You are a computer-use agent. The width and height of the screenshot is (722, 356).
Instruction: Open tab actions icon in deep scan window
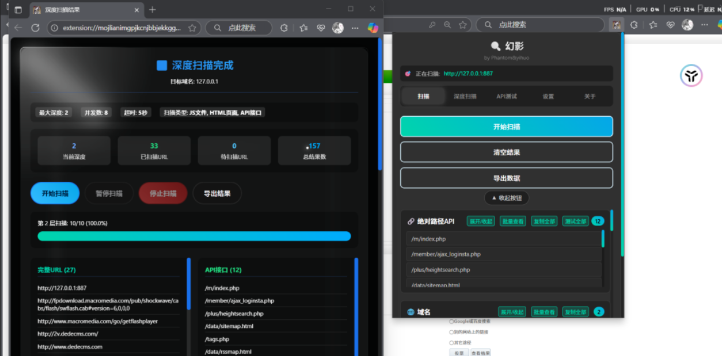(x=18, y=10)
